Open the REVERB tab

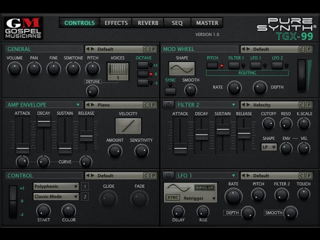click(148, 23)
